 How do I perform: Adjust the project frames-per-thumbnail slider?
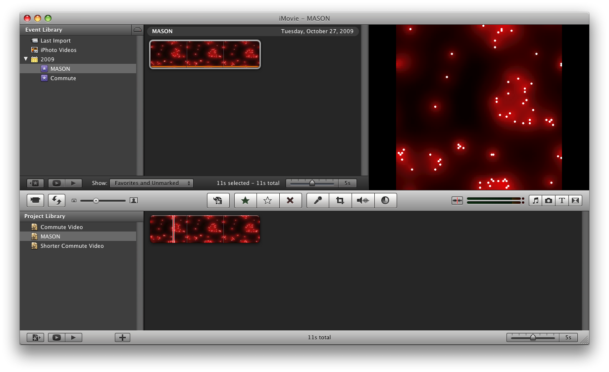tap(533, 337)
